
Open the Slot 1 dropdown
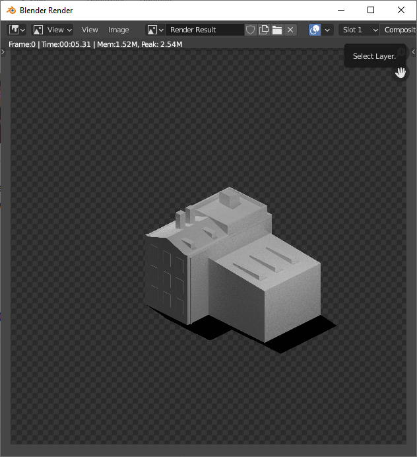coord(359,30)
